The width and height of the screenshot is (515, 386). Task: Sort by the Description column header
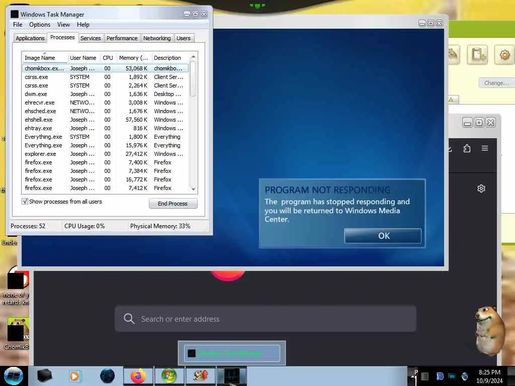coord(170,58)
